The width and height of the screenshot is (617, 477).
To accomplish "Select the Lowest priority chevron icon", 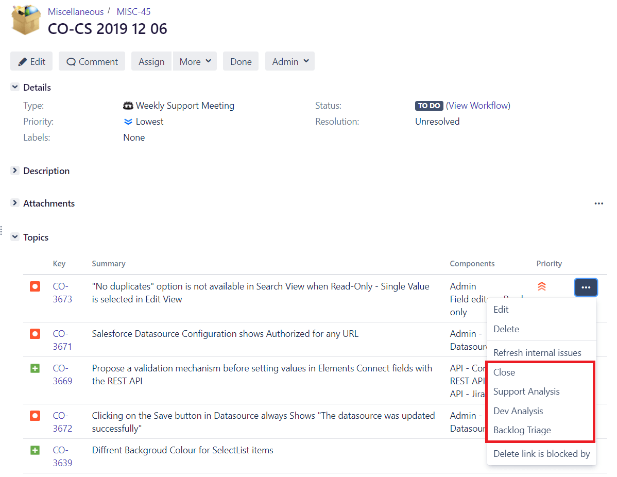I will [128, 122].
